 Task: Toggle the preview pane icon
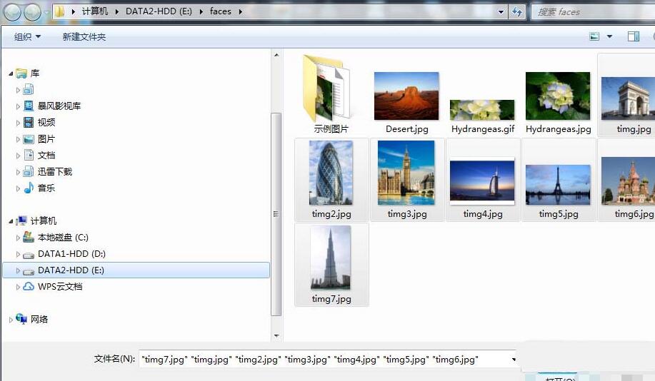(634, 36)
